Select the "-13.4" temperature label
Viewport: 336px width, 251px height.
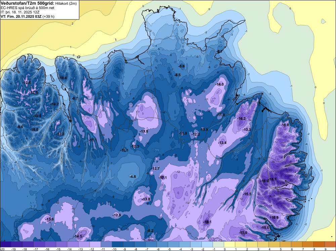click(x=222, y=143)
